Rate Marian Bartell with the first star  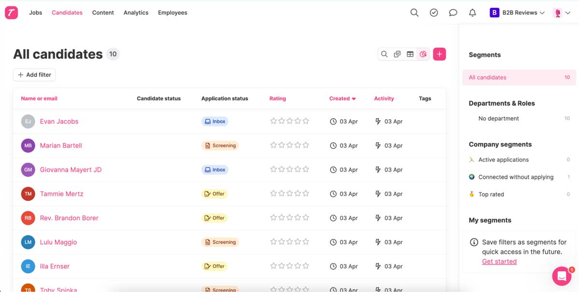point(273,145)
